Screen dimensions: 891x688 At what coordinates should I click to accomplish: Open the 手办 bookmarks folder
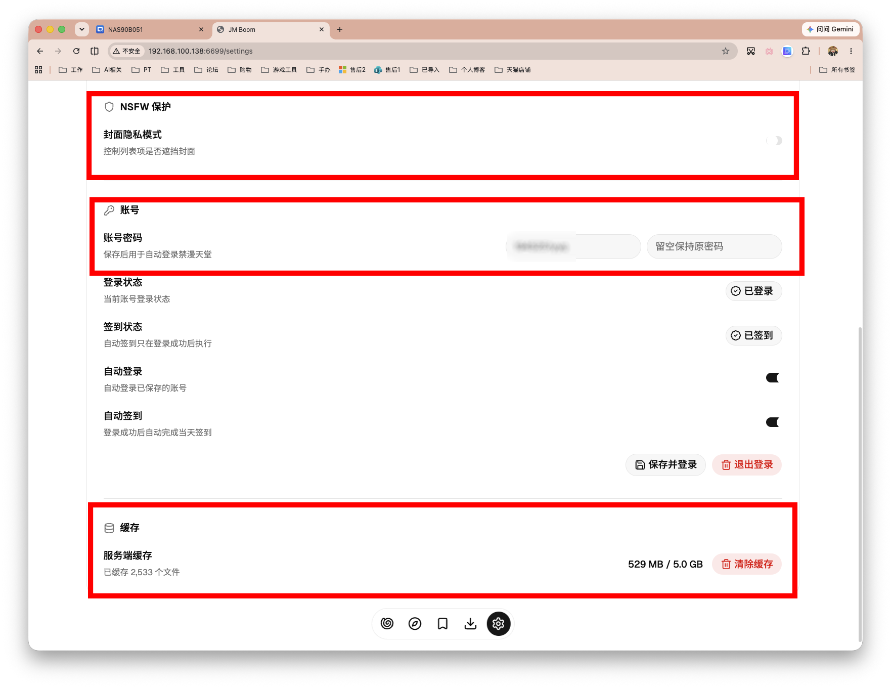tap(319, 70)
